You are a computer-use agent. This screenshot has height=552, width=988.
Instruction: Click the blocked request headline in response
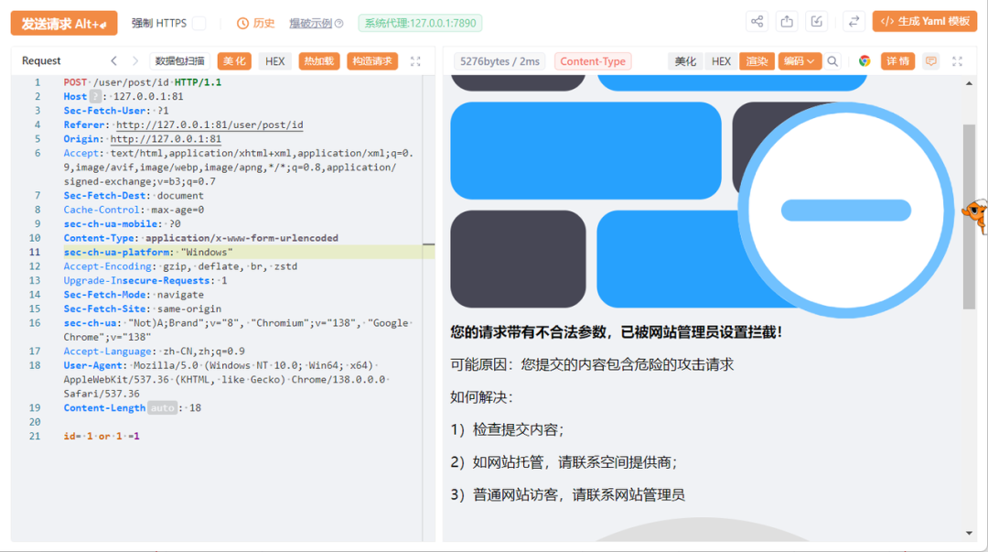pos(617,332)
